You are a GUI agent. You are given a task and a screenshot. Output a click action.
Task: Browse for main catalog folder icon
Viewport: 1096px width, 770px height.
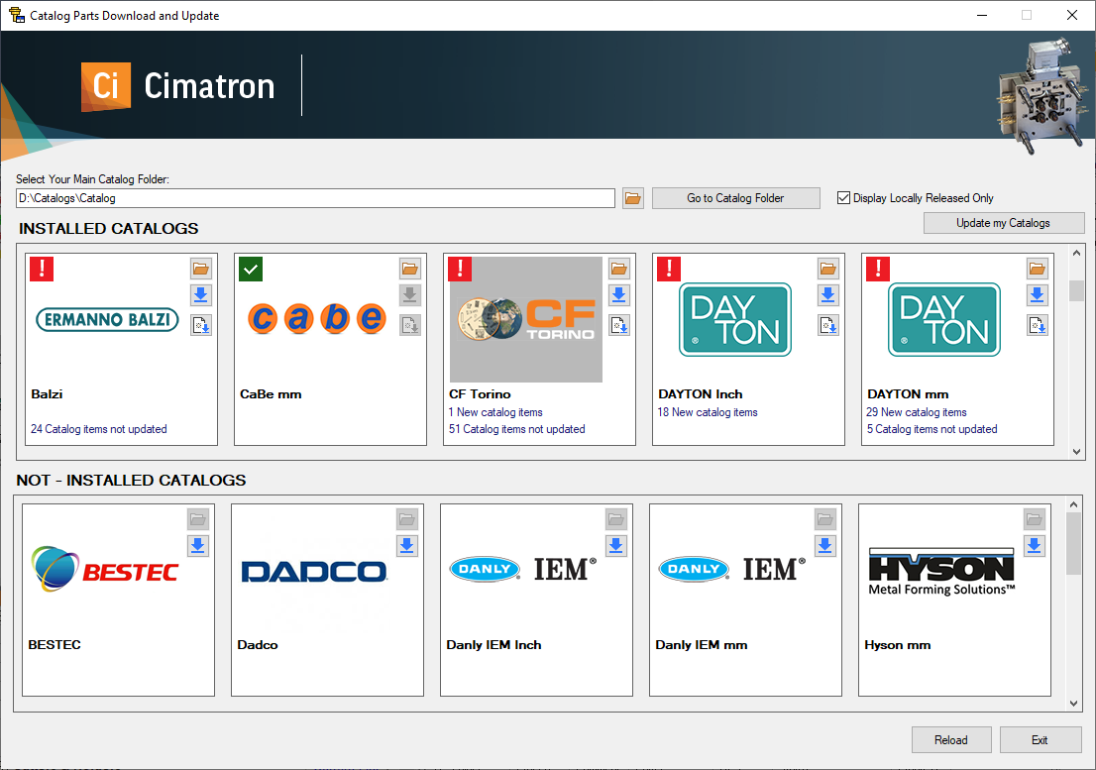point(633,198)
